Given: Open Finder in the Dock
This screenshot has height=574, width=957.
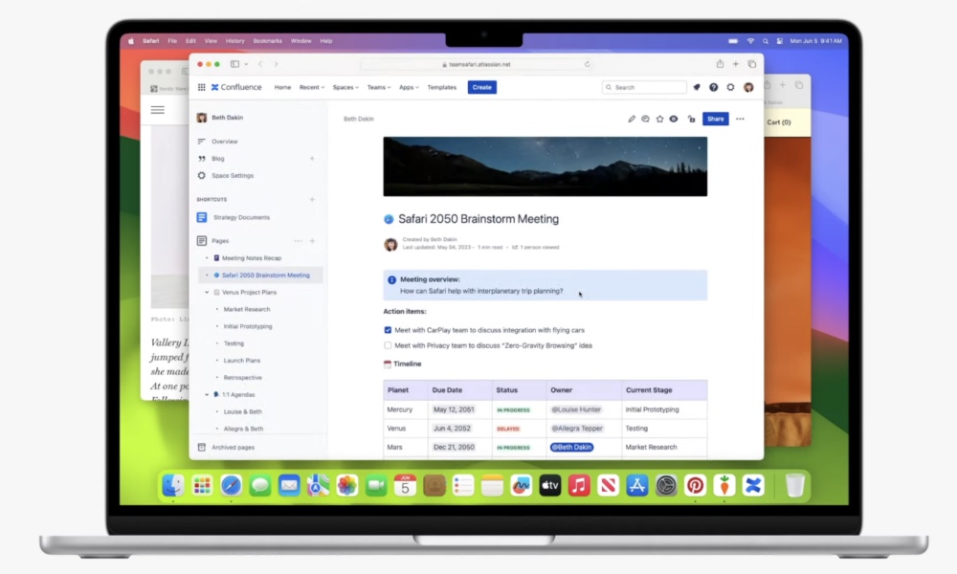Looking at the screenshot, I should point(173,486).
